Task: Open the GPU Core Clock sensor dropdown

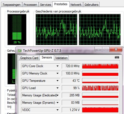Action: 57,66
